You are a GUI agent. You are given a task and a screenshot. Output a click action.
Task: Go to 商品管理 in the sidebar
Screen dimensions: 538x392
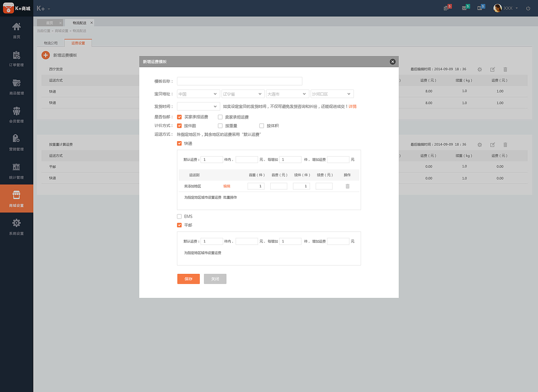pyautogui.click(x=16, y=87)
